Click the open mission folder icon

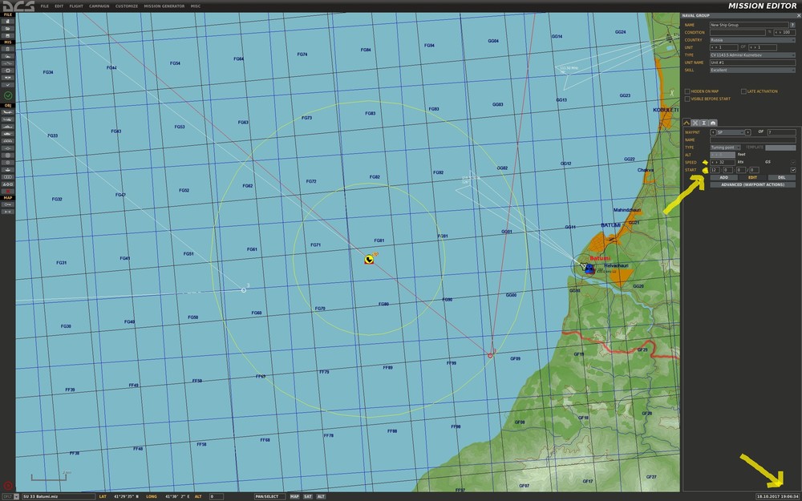[8, 29]
